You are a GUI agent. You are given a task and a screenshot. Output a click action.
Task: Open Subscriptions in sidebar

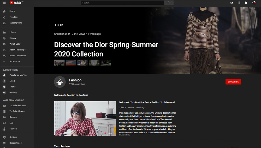[x=15, y=23]
